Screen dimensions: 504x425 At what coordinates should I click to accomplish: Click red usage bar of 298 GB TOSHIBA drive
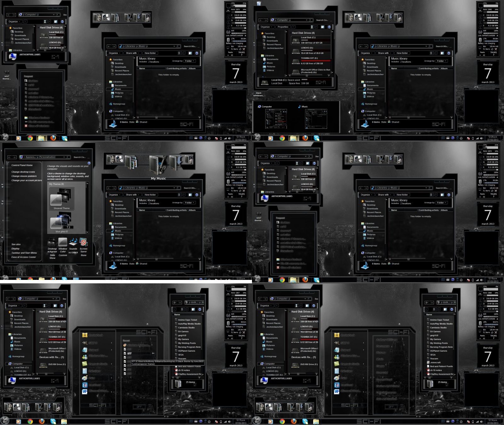coord(316,61)
